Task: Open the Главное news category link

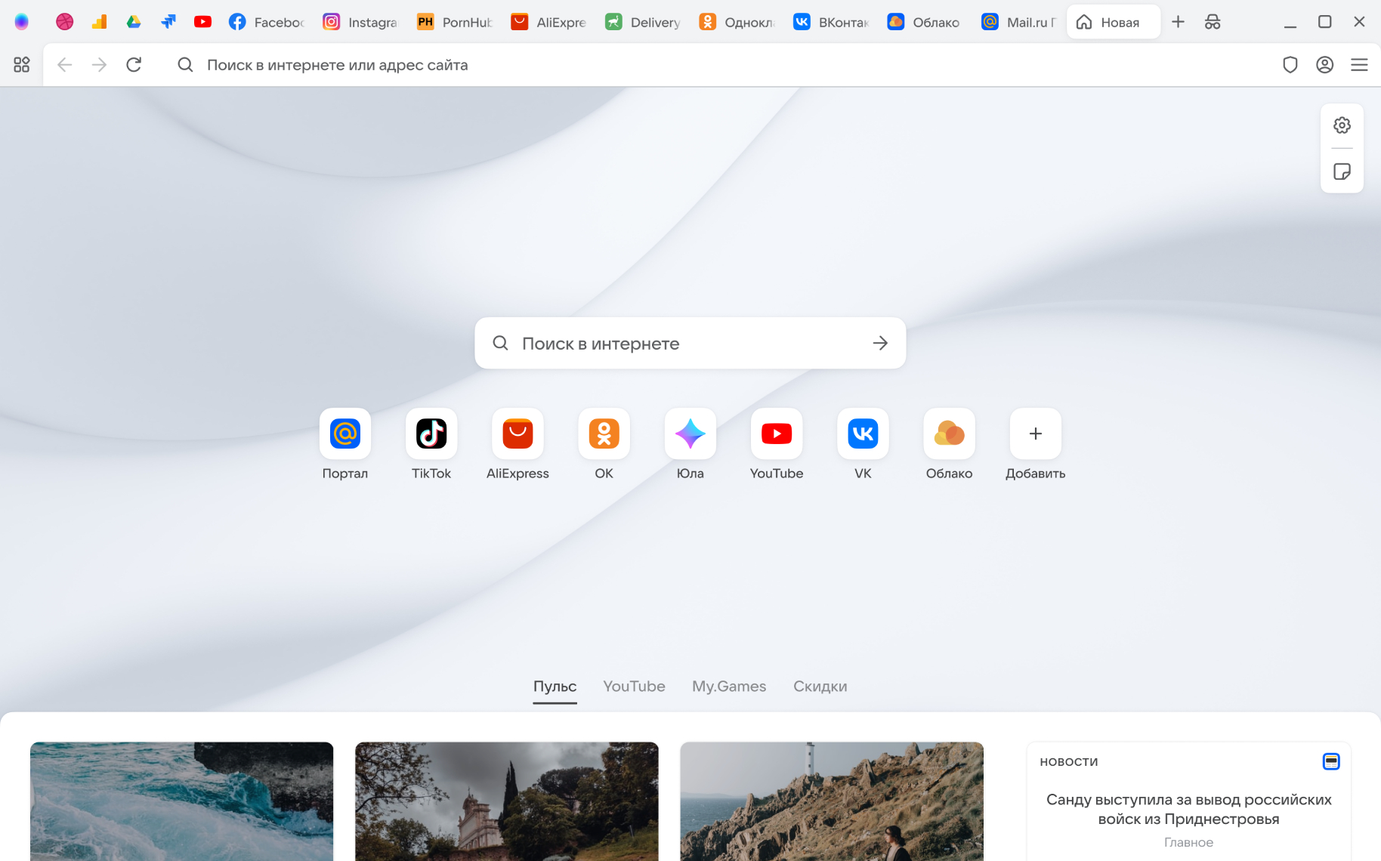Action: (1188, 842)
